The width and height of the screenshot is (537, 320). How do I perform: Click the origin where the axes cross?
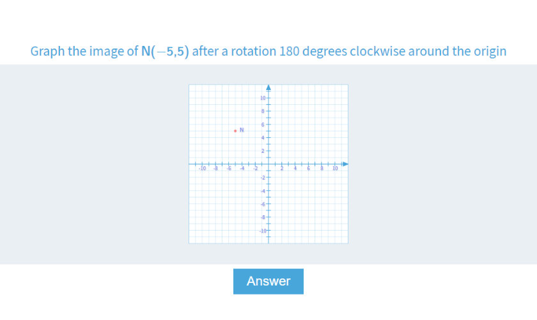coord(268,164)
